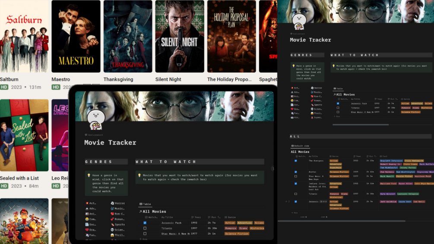Click the Sealed with a List title
This screenshot has width=434, height=244.
[19, 178]
